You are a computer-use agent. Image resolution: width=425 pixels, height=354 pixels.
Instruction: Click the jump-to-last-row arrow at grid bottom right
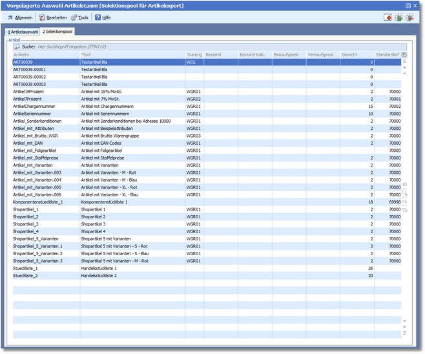(404, 333)
